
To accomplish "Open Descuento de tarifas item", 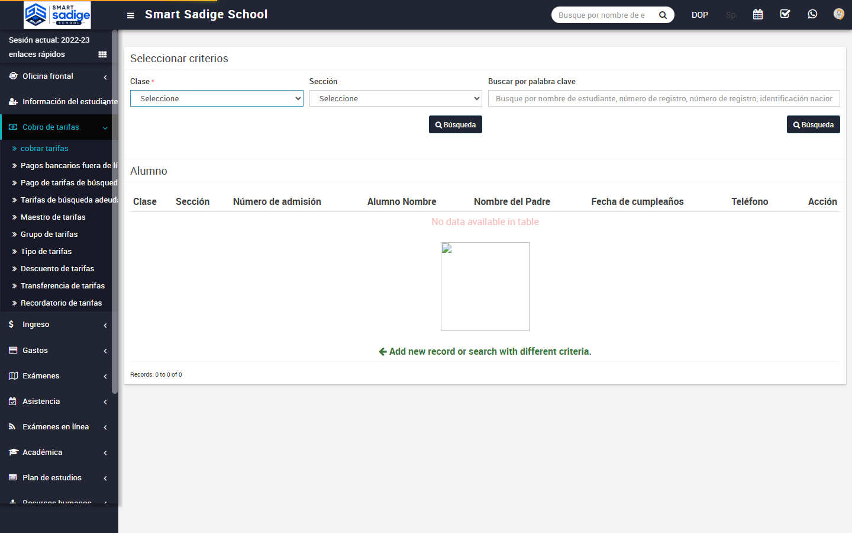I will click(x=57, y=268).
